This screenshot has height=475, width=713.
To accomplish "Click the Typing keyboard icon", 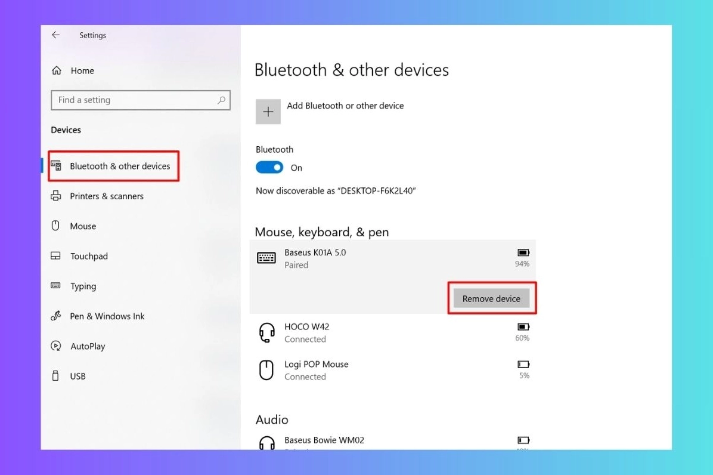I will pos(56,286).
